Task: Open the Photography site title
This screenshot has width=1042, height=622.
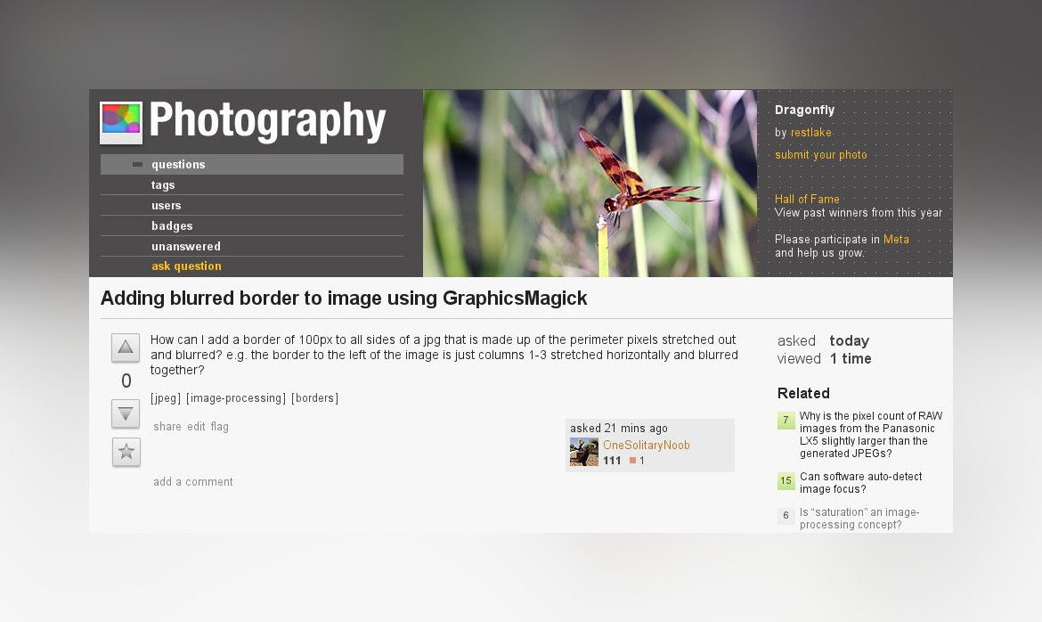Action: 267,121
